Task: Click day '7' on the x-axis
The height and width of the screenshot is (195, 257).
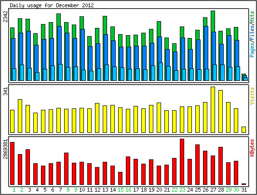Action: (x=60, y=190)
